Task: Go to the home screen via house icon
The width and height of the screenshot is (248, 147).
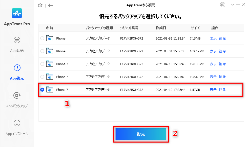Action: (40, 5)
